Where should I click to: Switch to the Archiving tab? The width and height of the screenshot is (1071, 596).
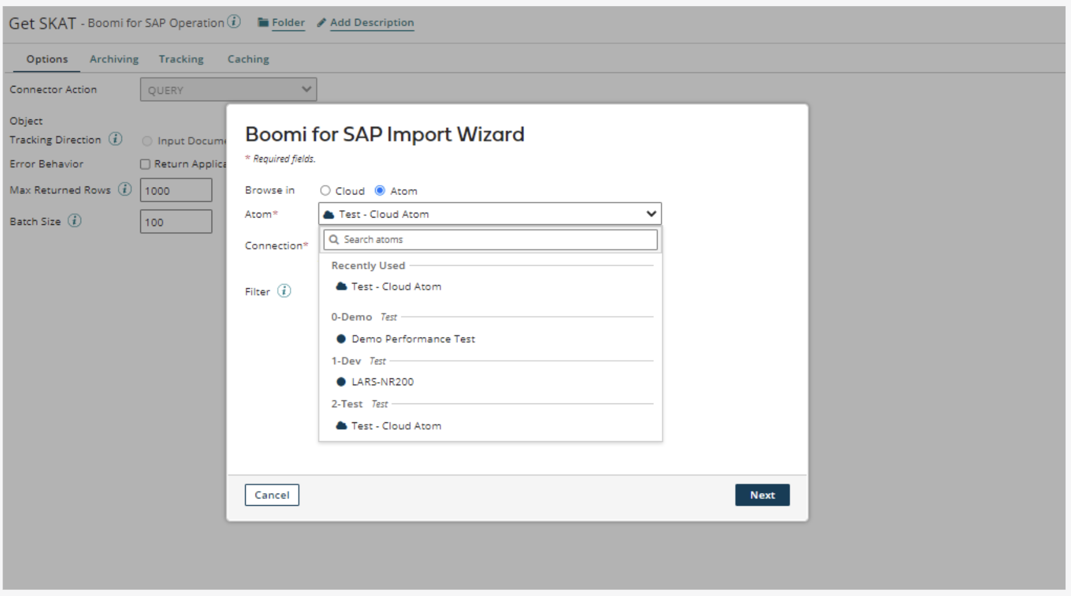click(x=114, y=59)
